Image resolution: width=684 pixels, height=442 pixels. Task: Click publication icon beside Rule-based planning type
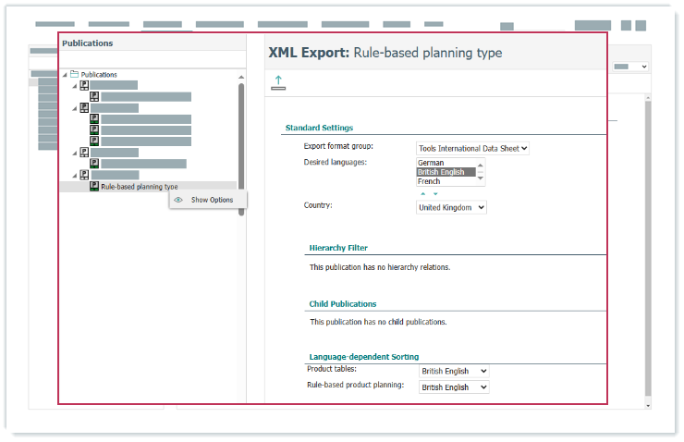tap(94, 186)
